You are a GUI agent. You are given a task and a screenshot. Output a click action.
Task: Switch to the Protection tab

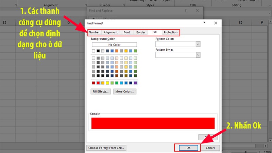170,32
